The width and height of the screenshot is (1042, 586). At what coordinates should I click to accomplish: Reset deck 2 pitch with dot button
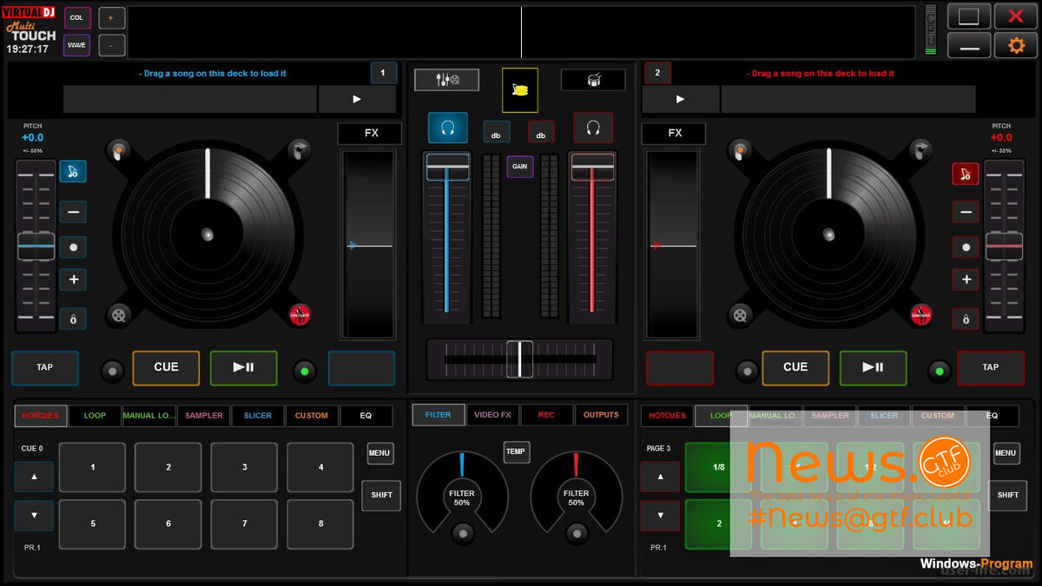[x=966, y=247]
